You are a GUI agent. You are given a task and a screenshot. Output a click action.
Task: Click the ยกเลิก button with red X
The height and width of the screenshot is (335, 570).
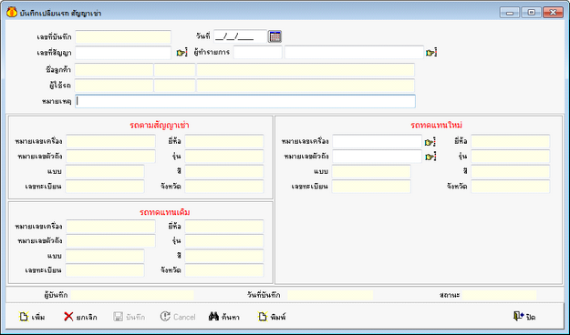pyautogui.click(x=80, y=317)
